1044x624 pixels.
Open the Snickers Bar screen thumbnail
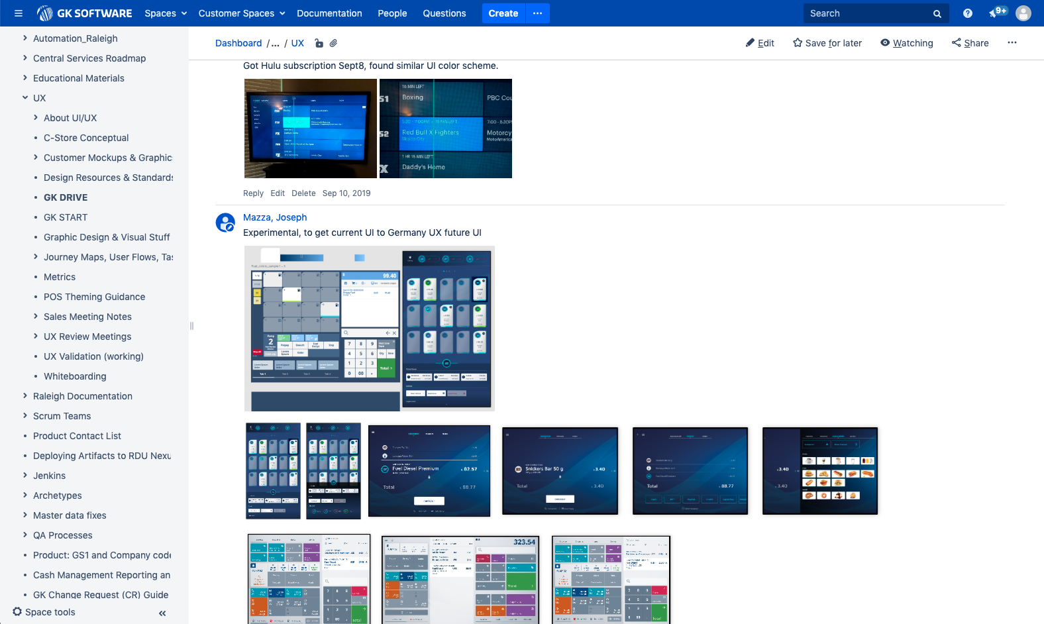click(x=560, y=471)
